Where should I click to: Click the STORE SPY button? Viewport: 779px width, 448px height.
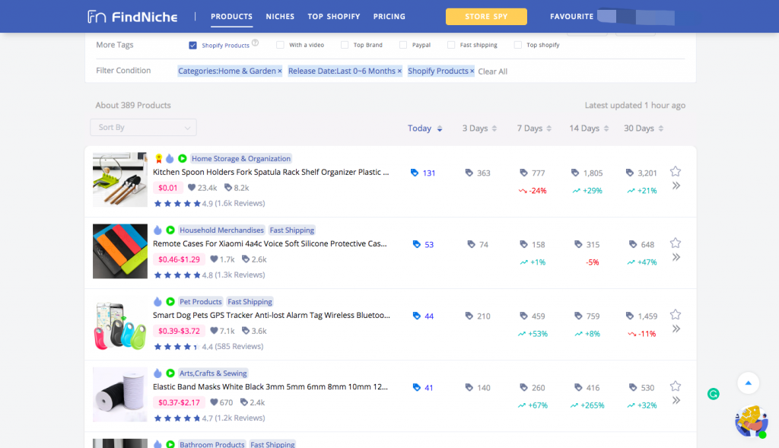coord(486,17)
